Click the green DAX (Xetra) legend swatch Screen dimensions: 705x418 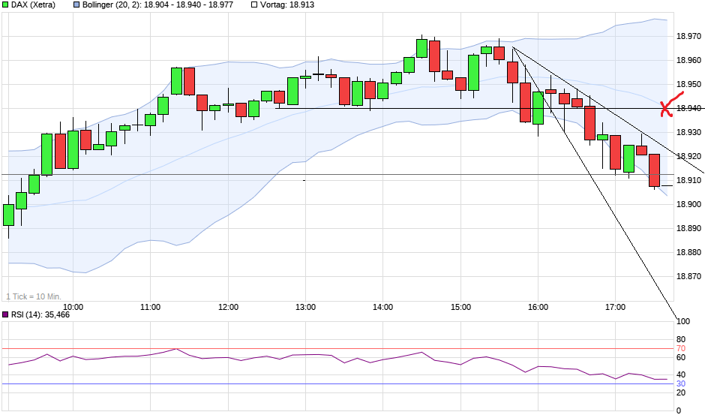[5, 5]
